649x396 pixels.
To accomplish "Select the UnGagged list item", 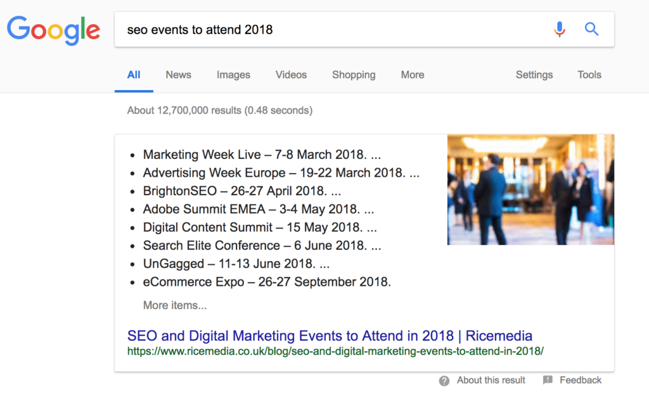I will (x=236, y=264).
